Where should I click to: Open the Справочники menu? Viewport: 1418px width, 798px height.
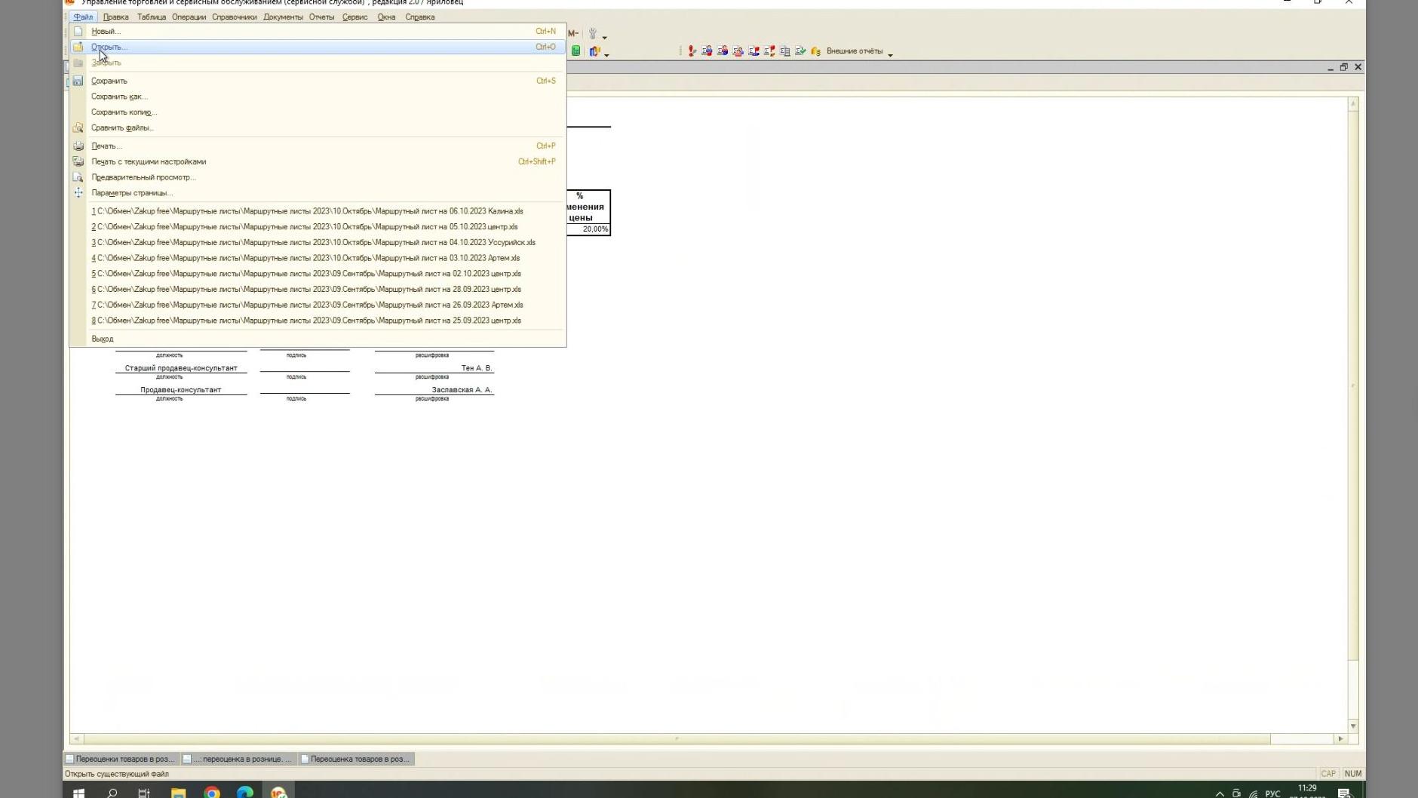[x=235, y=17]
